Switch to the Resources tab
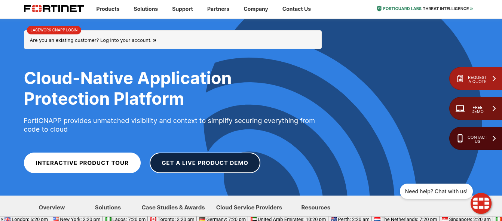 [316, 208]
